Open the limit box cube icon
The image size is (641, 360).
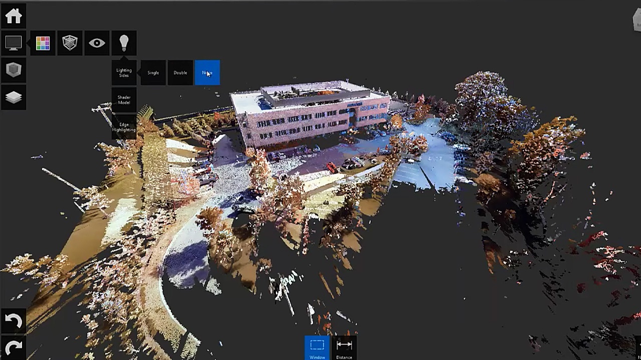click(x=14, y=70)
